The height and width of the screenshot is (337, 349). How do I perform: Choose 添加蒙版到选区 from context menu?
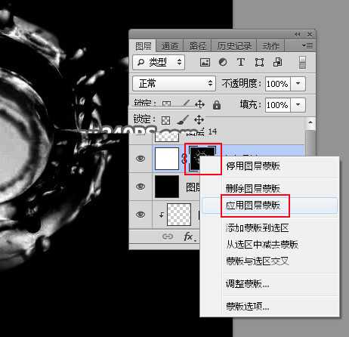[x=270, y=228]
